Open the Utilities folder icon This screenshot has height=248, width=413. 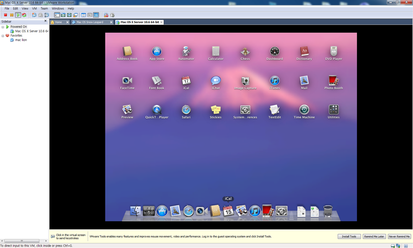334,111
